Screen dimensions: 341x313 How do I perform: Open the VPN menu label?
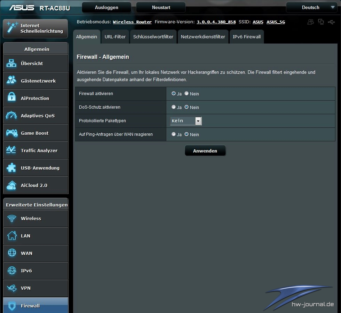pyautogui.click(x=26, y=288)
